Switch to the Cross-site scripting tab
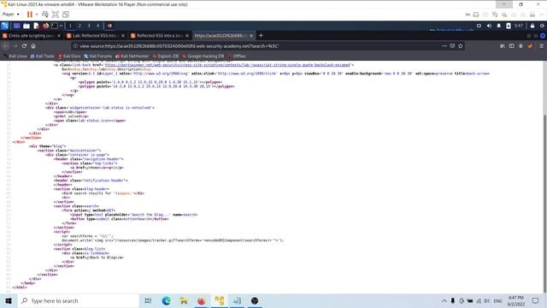Image resolution: width=547 pixels, height=308 pixels. [31, 36]
